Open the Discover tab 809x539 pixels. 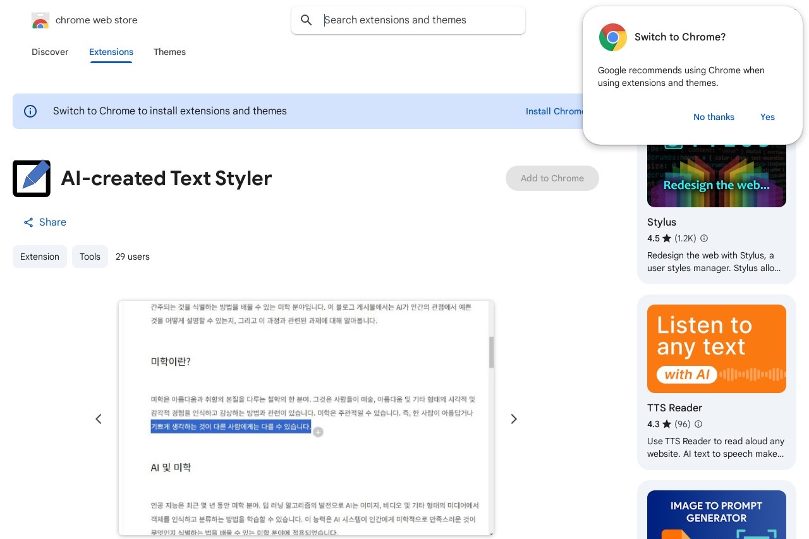pos(50,52)
